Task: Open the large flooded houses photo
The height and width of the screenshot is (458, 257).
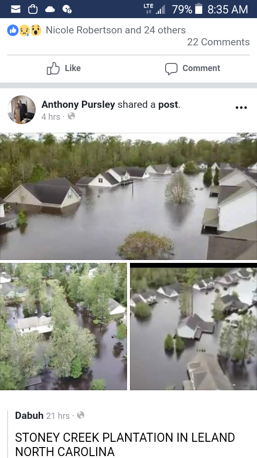Action: (128, 196)
